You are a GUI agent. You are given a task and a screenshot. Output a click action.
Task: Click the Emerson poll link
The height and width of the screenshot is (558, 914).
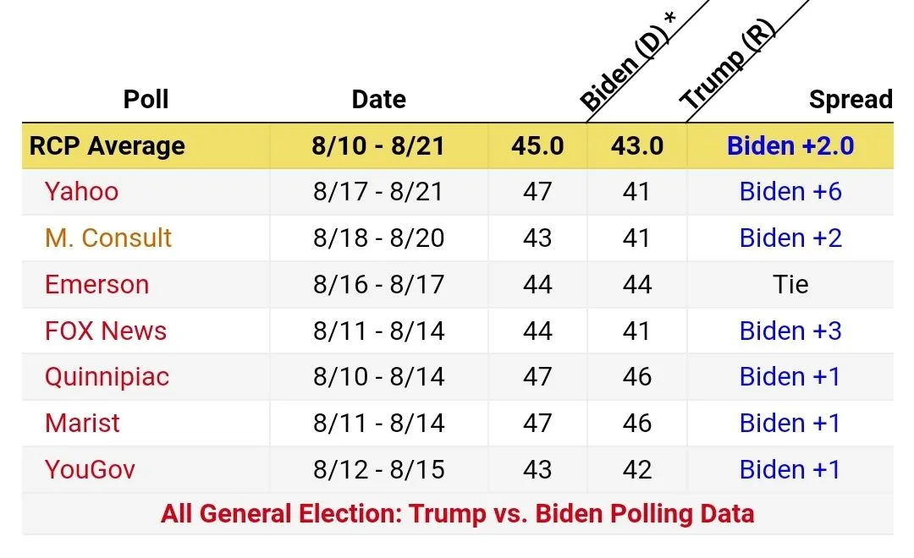[x=96, y=284]
